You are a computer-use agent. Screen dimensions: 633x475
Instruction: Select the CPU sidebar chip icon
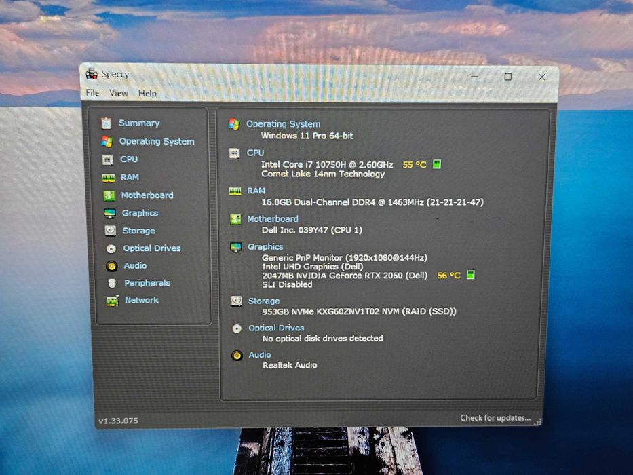pyautogui.click(x=108, y=160)
